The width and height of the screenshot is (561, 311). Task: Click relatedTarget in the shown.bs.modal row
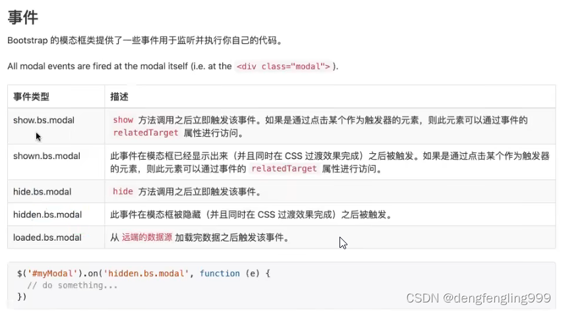click(x=284, y=168)
